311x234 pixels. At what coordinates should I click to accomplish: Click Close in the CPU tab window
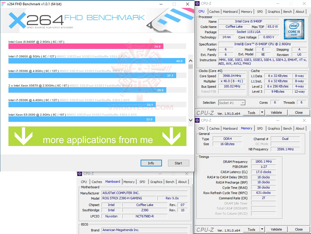(299, 112)
